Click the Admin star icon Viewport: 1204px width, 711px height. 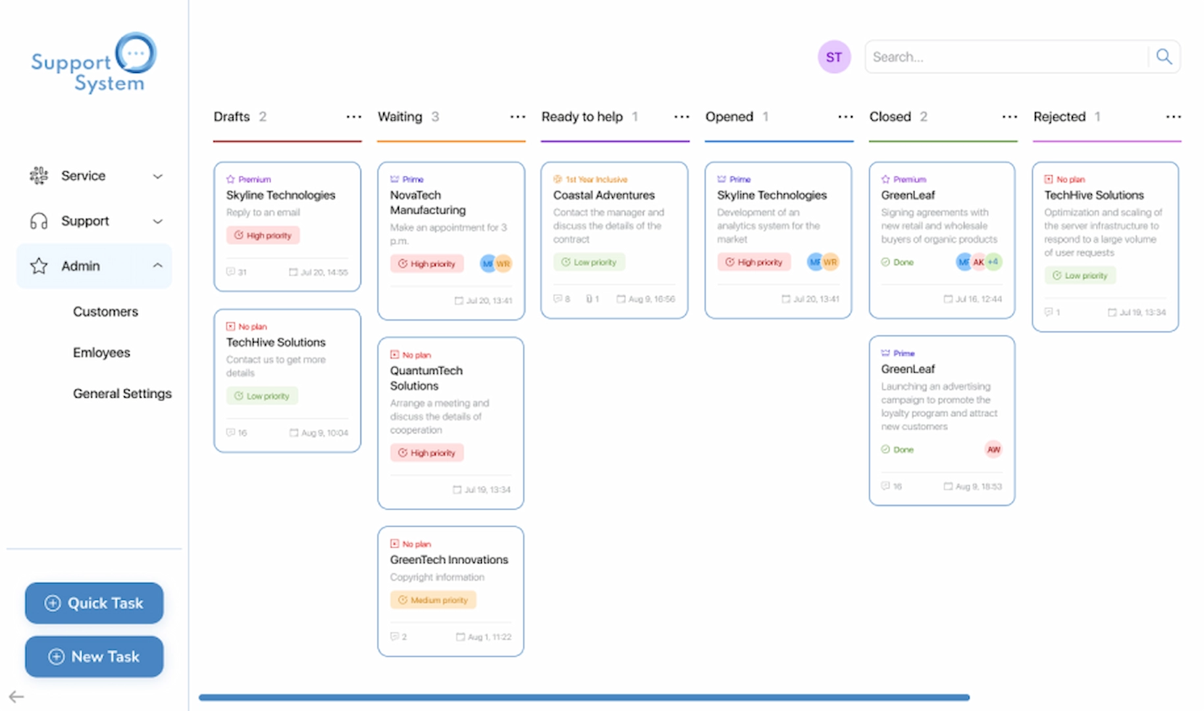[39, 266]
